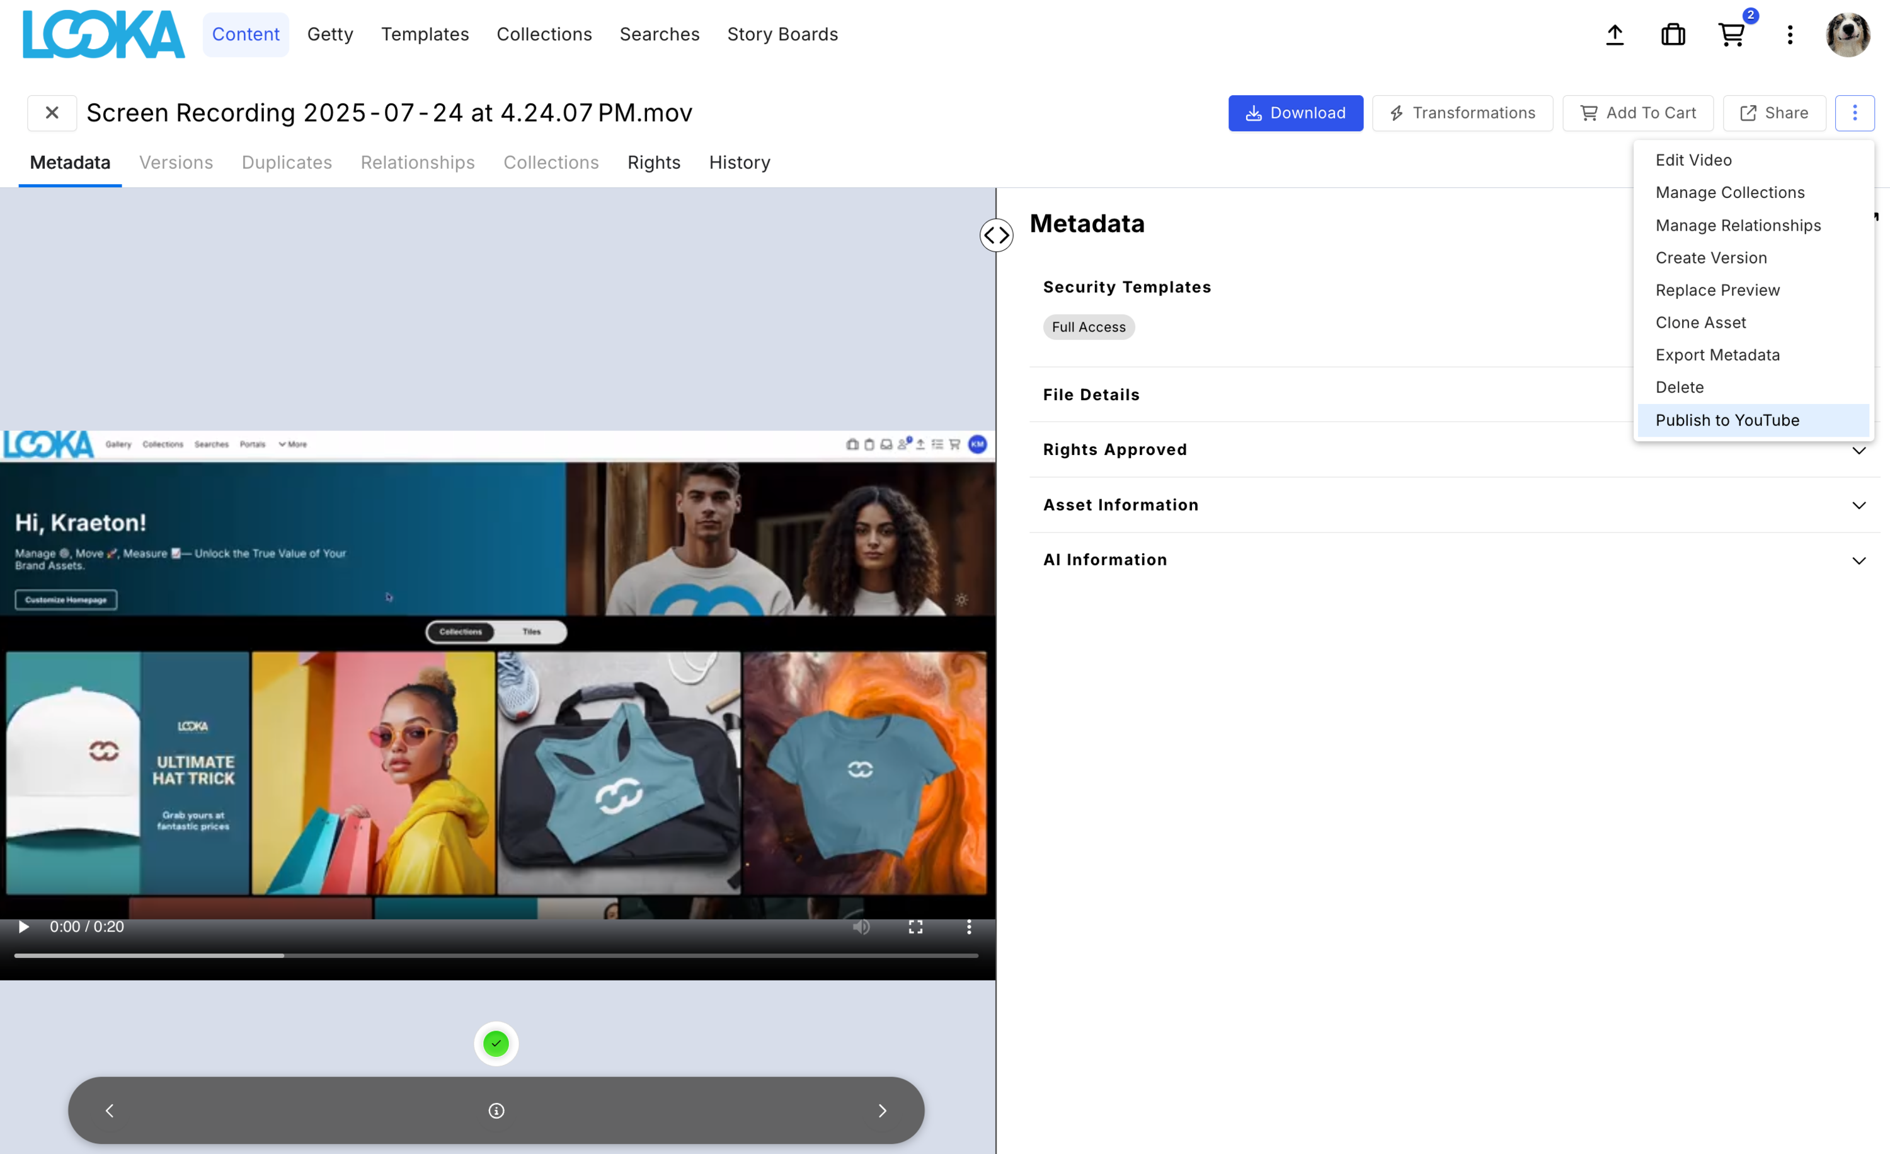Select Publish to YouTube menu option
Image resolution: width=1890 pixels, height=1154 pixels.
coord(1727,420)
